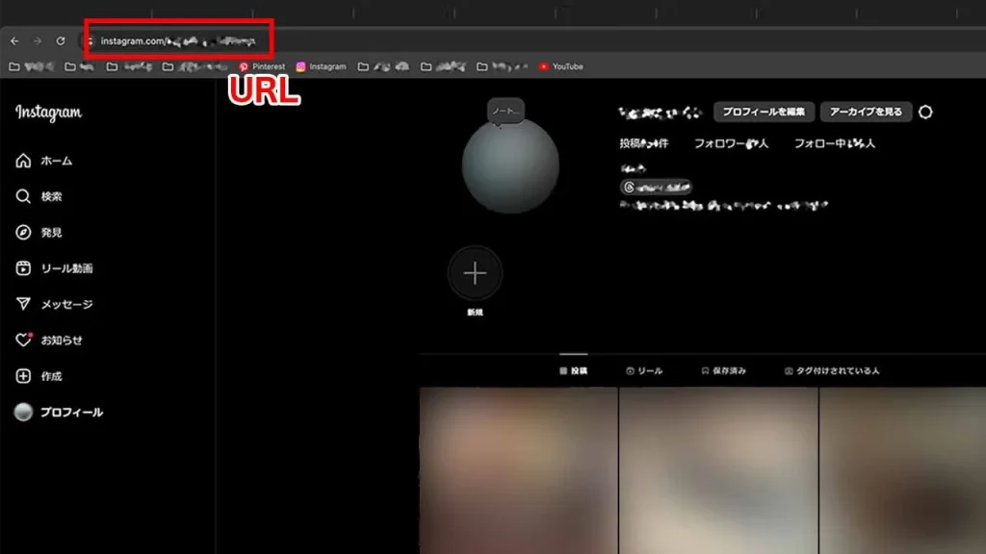Click the Instagram logo in sidebar
The width and height of the screenshot is (986, 554).
tap(48, 113)
